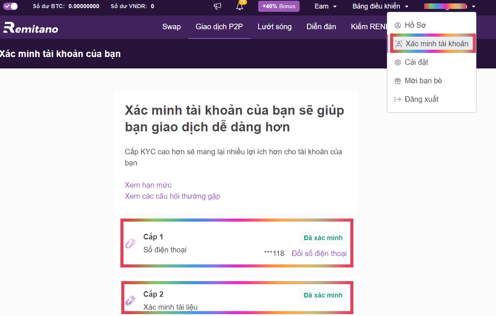The image size is (496, 316).
Task: Click the Số dư VNDR balance text
Action: coord(132,6)
